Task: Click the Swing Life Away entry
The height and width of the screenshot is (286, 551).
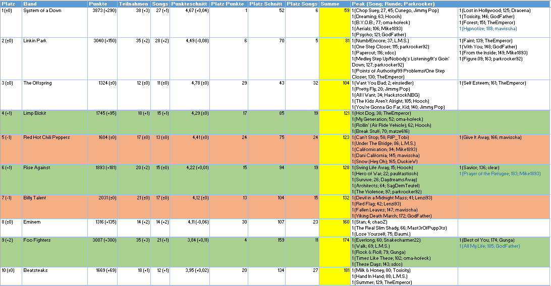Action: (x=382, y=168)
